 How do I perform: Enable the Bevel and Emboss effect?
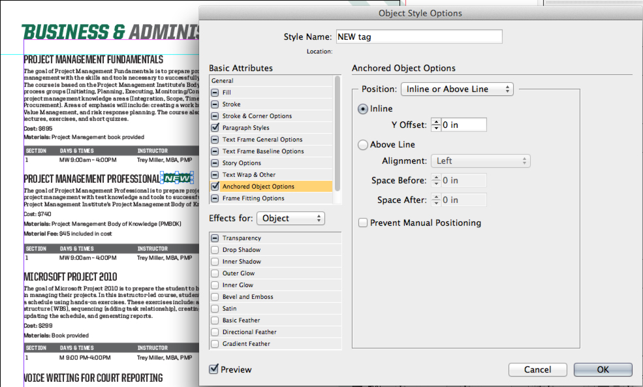[x=215, y=297]
